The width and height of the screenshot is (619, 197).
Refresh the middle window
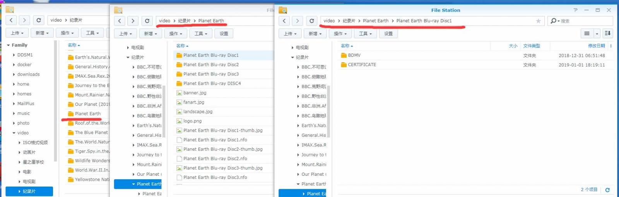coord(147,21)
